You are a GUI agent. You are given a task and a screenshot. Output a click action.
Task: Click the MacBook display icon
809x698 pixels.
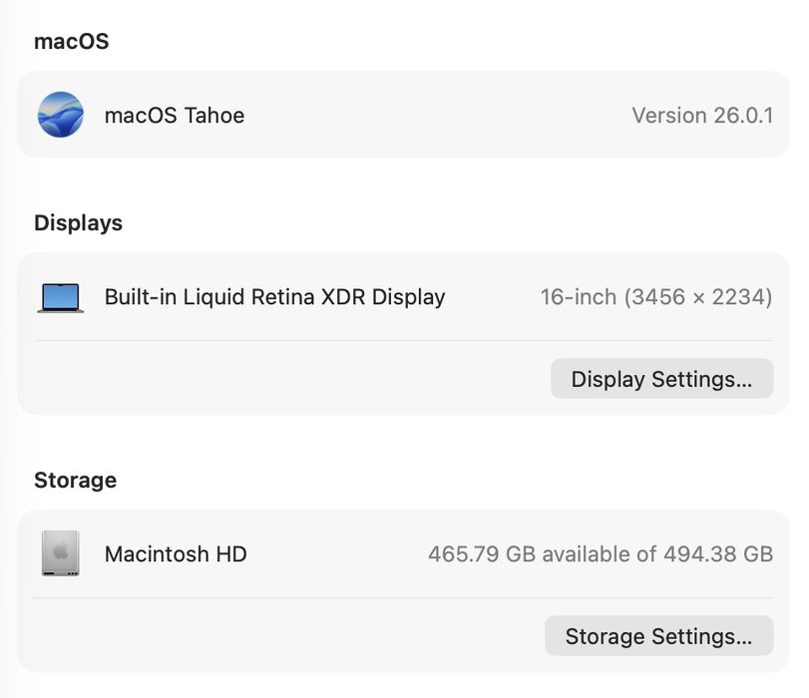pos(60,297)
